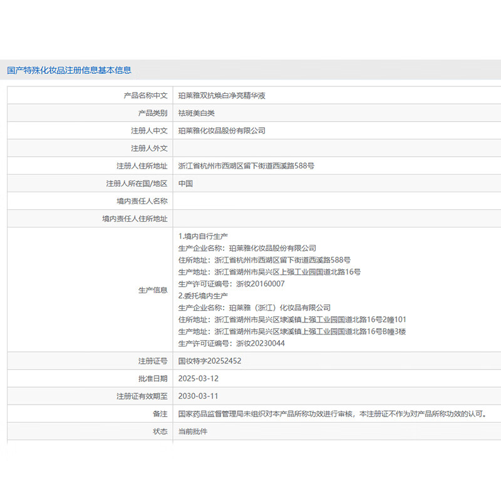Click the empty 境内责任人名称 value cell
Screen dimensions: 501x501
tap(336, 201)
